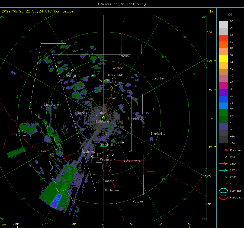Screen dimensions: 244x228
Task: Click the yellow diamond marker beside RockyMH
Action: pos(72,71)
